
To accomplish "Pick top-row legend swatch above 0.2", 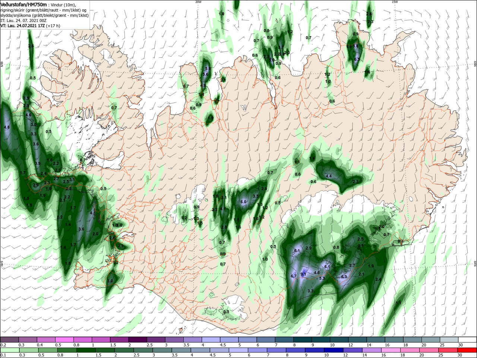I will (9, 340).
